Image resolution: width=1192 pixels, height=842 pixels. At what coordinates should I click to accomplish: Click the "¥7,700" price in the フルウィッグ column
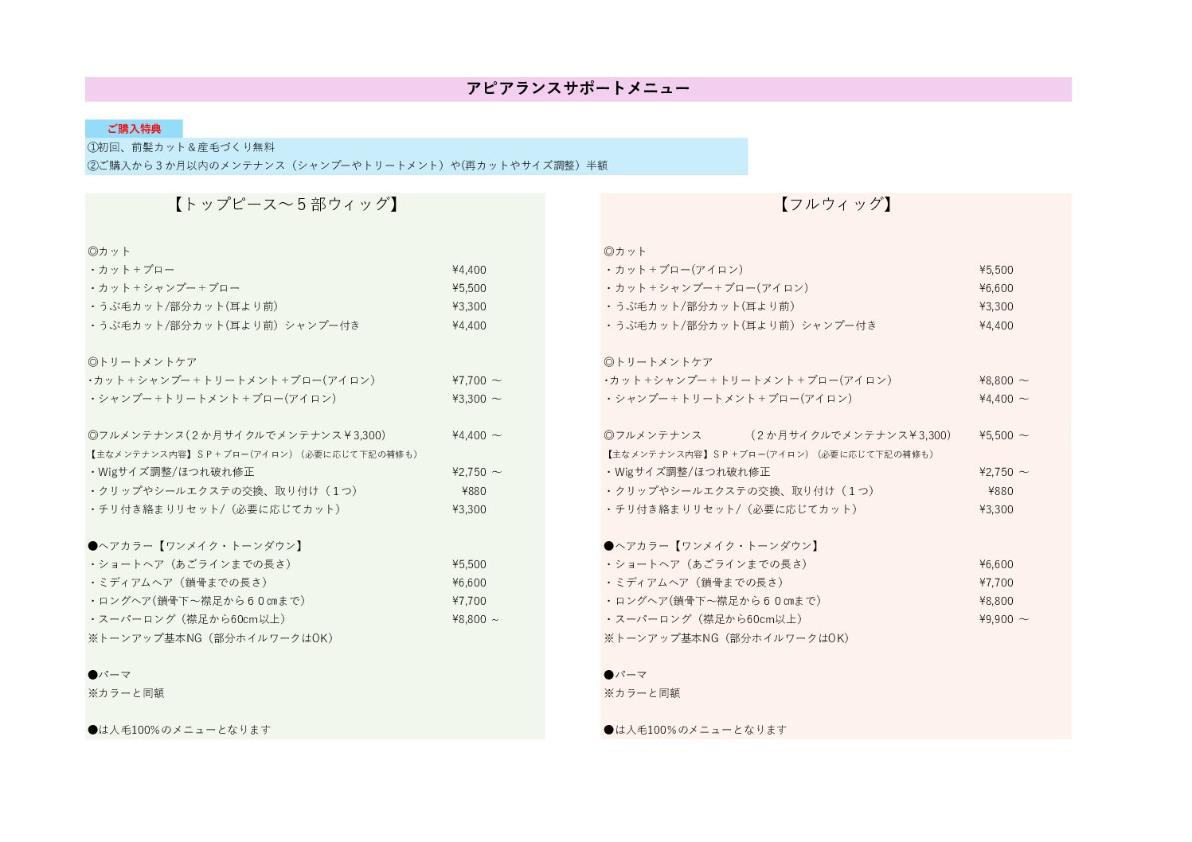(x=996, y=583)
